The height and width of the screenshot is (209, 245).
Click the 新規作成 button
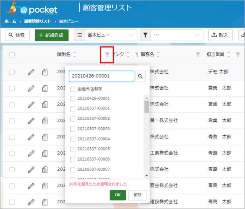[x=52, y=35]
